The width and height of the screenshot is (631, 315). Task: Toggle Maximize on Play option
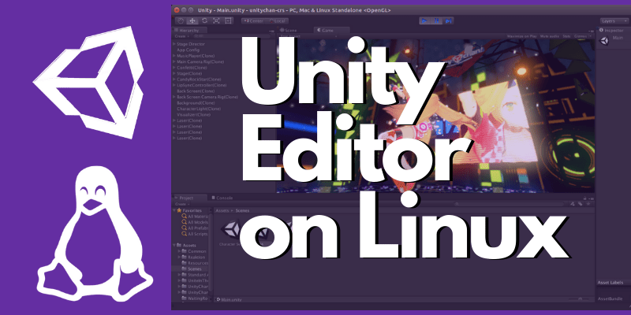pos(522,36)
